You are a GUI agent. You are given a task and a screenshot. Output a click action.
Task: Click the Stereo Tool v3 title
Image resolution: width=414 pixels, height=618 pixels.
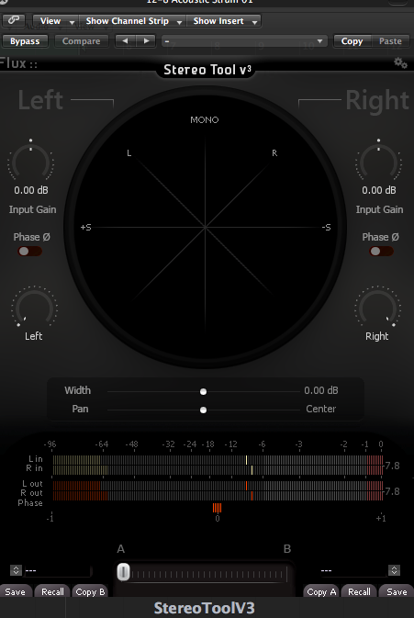[207, 70]
